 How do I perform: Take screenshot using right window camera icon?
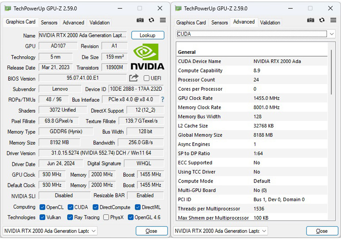tap(310, 21)
